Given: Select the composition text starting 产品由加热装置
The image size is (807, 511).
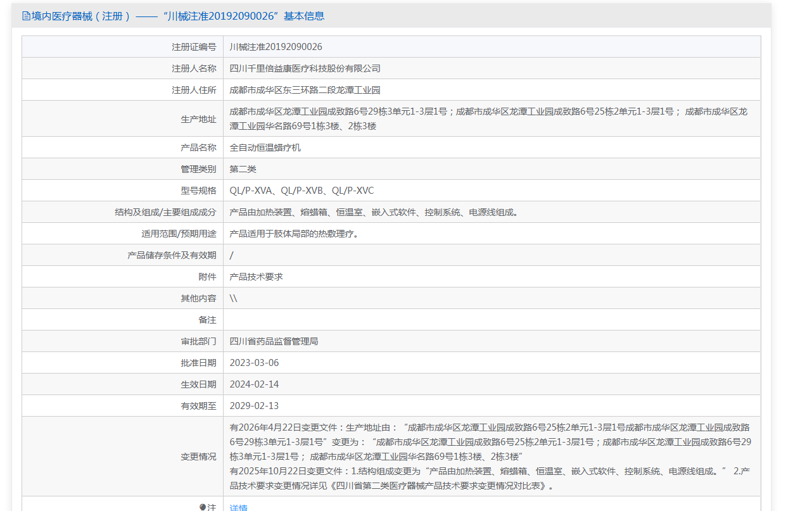Looking at the screenshot, I should pyautogui.click(x=374, y=212).
